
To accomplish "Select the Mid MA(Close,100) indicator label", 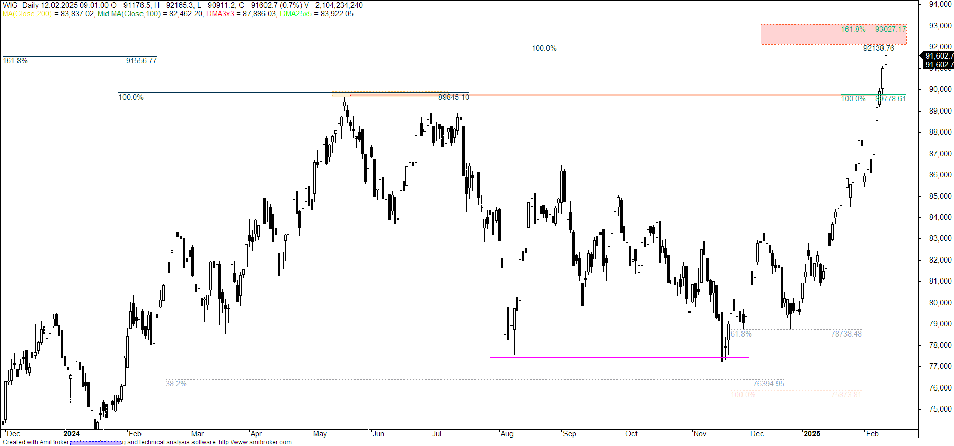I will coord(129,14).
